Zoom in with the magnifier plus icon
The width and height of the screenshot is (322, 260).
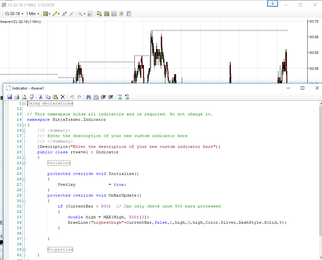tap(64, 14)
